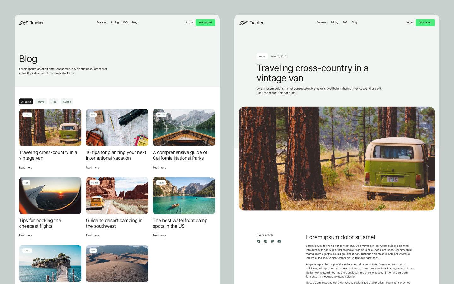Screen dimensions: 454x284
Task: Click the Guides badge on California Parks card
Action: pyautogui.click(x=161, y=115)
